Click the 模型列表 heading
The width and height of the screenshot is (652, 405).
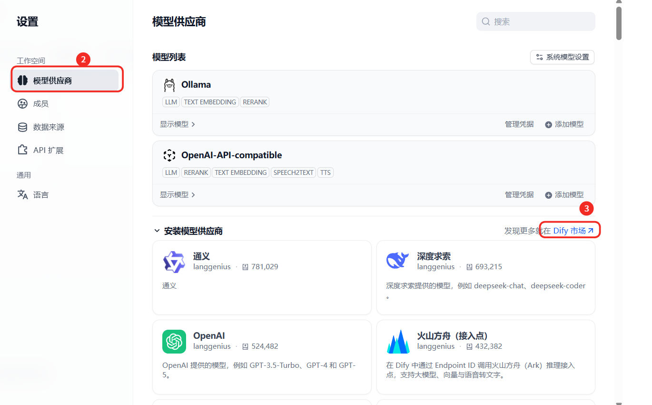[169, 57]
